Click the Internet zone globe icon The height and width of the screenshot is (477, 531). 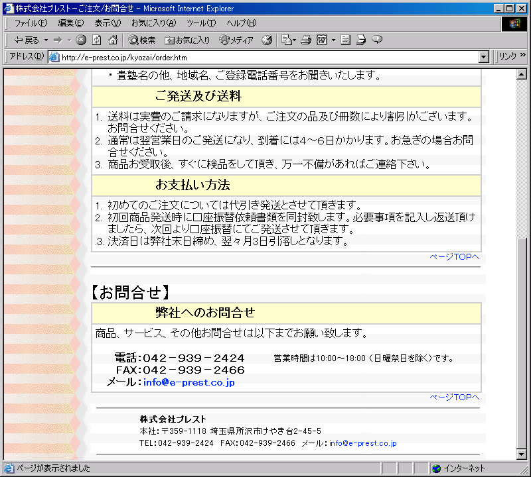437,468
